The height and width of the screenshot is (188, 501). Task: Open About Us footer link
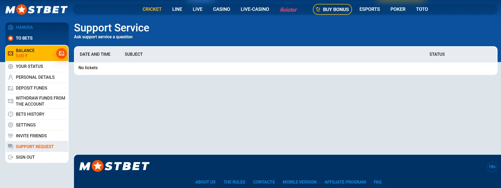pos(205,182)
